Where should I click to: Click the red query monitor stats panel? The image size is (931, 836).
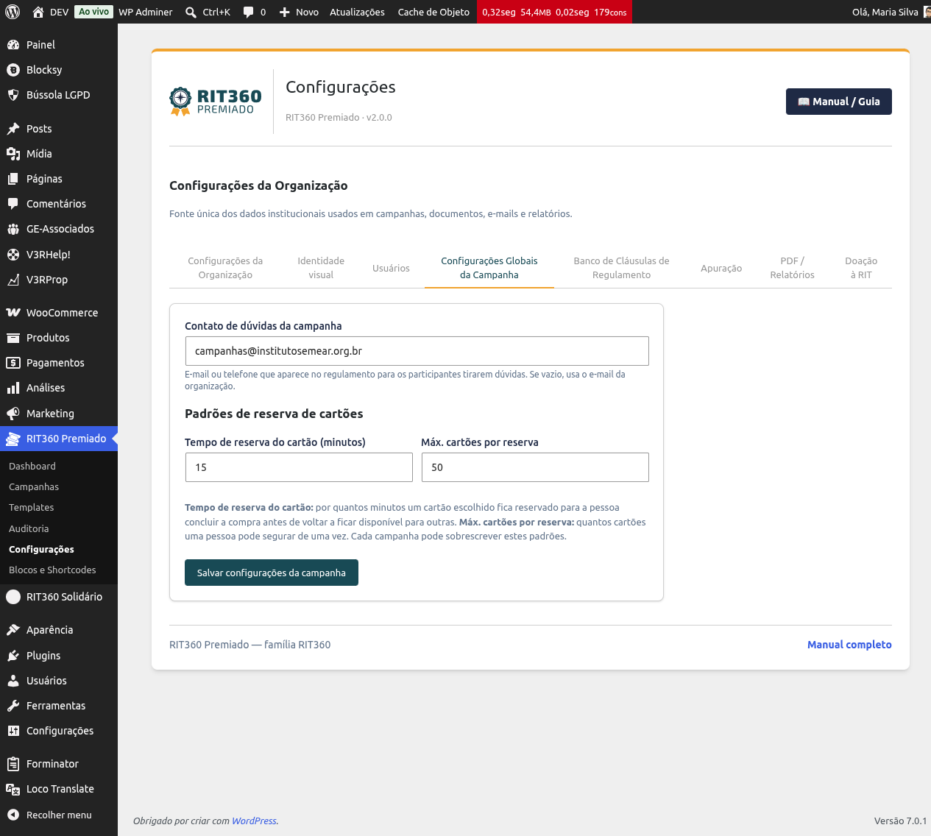(x=554, y=12)
